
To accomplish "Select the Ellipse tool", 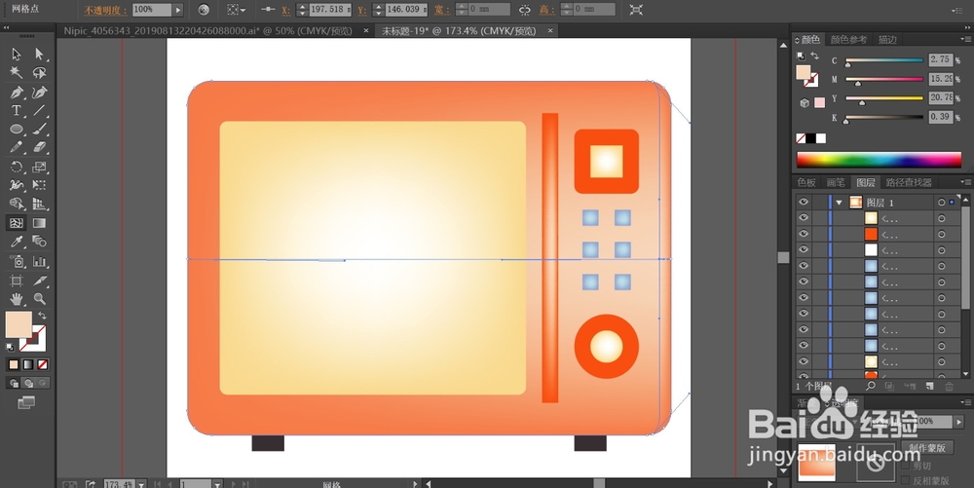I will point(17,130).
